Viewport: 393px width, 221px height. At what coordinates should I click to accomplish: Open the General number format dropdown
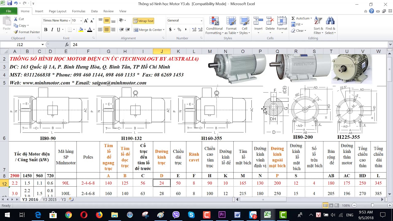tap(201, 21)
